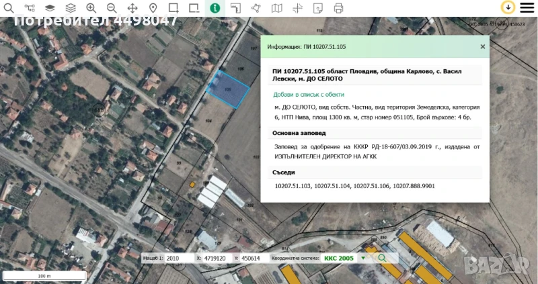The image size is (538, 284).
Task: Click the ККС 2005 coordinate system selector
Action: pos(338,258)
